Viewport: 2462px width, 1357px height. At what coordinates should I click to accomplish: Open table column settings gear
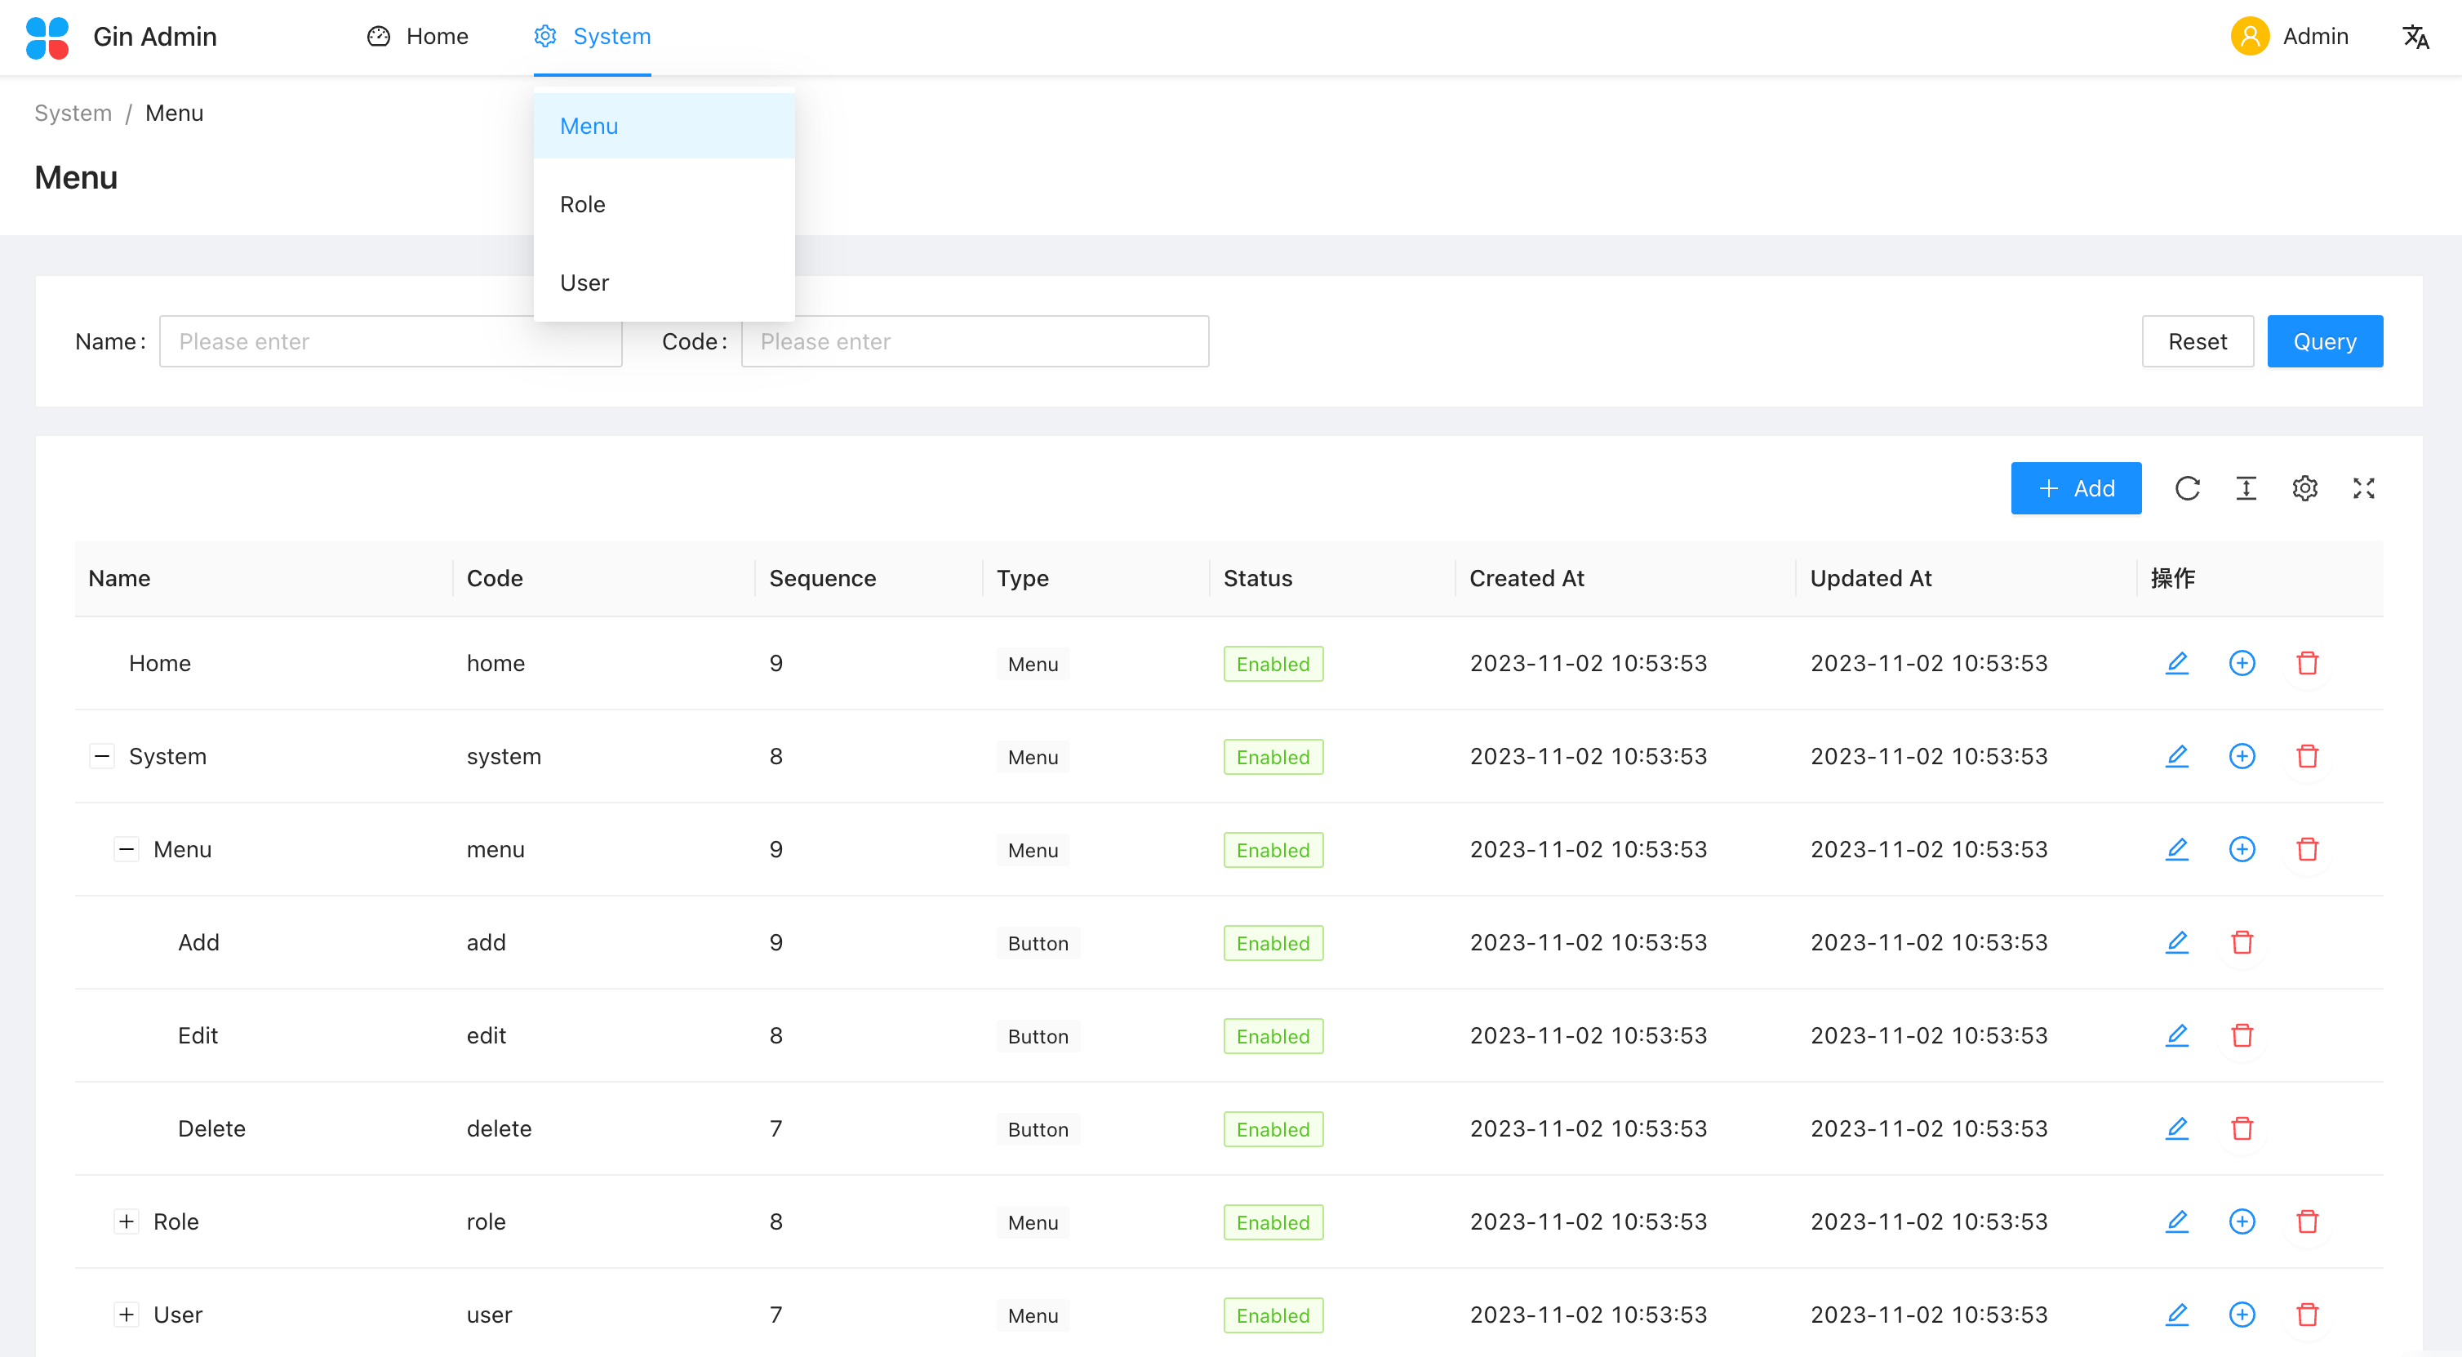pos(2304,488)
